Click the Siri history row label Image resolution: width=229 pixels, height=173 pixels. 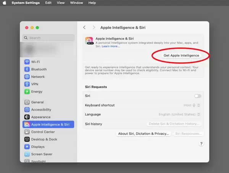94,124
